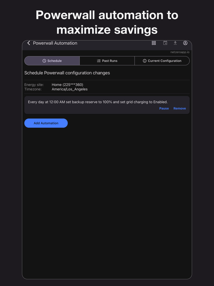Remove the 12:00 AM automation
The height and width of the screenshot is (286, 214).
179,108
